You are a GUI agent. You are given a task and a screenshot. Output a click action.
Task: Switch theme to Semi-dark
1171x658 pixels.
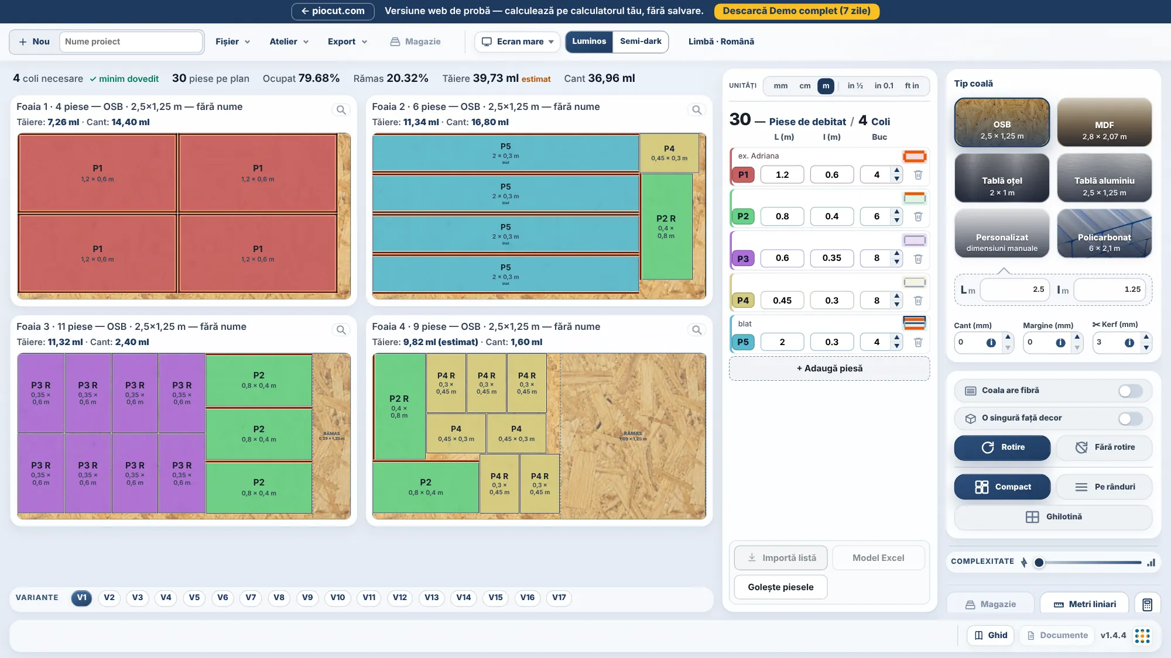641,42
